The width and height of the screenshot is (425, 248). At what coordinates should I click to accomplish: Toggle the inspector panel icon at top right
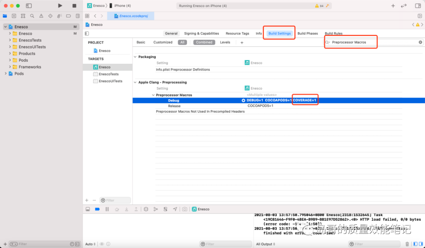[x=418, y=6]
